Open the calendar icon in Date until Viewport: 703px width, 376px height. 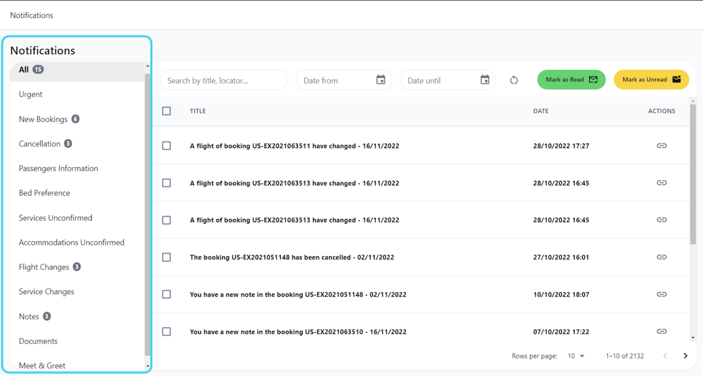tap(484, 80)
